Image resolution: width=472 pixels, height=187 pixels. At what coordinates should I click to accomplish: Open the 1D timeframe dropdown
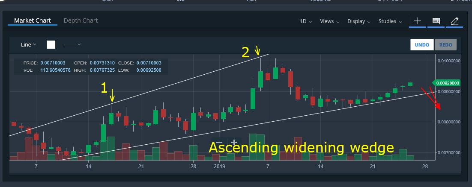306,21
